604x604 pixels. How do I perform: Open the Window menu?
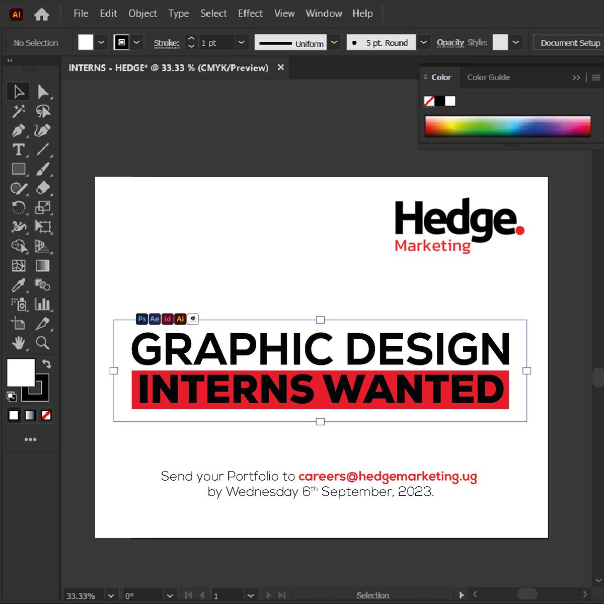click(x=324, y=14)
